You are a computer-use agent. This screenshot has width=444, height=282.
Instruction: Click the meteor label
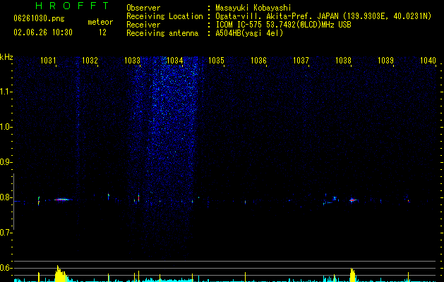pos(100,22)
